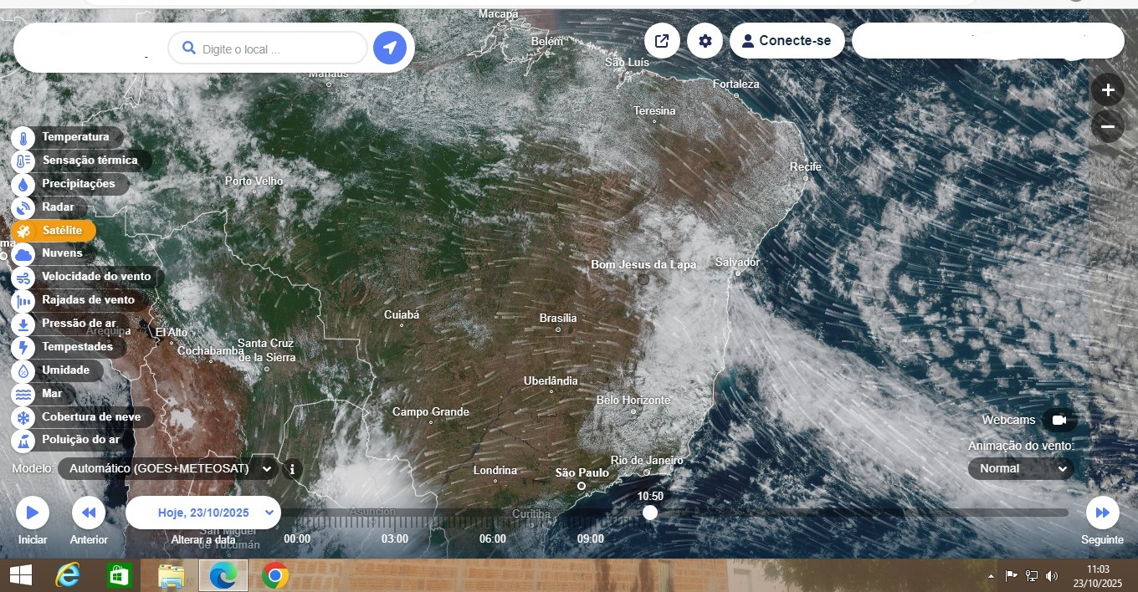
Task: Click the settings gear icon
Action: coord(705,41)
